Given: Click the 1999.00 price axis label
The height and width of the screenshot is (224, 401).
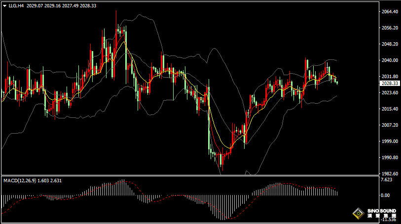Looking at the screenshot, I should pyautogui.click(x=390, y=141).
